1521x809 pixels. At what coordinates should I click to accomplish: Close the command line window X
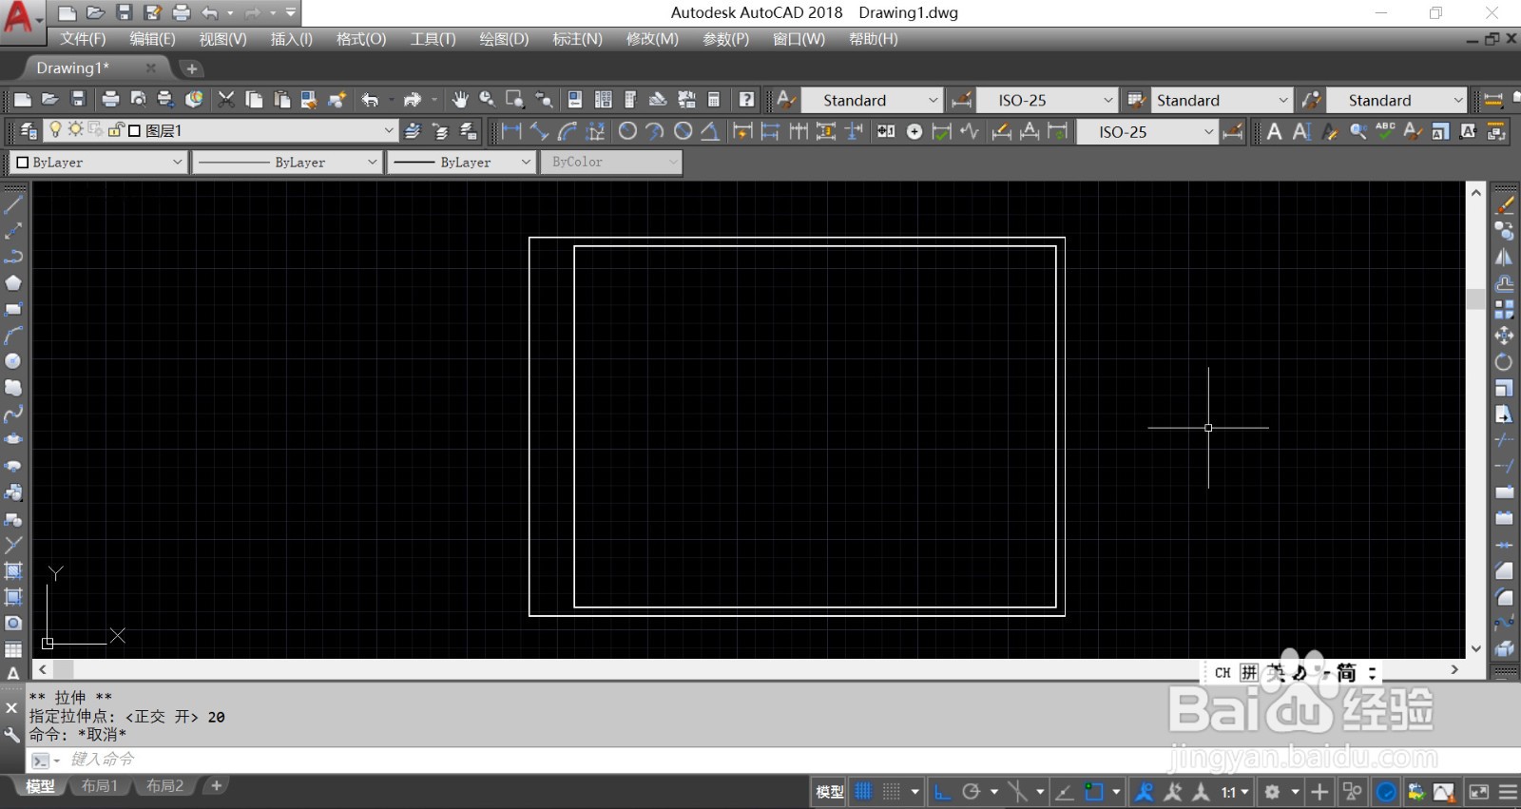(11, 707)
